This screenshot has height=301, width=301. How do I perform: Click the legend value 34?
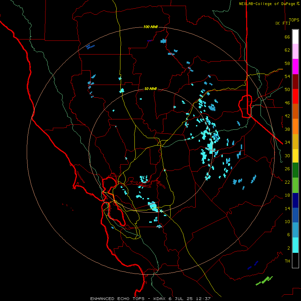click(287, 142)
